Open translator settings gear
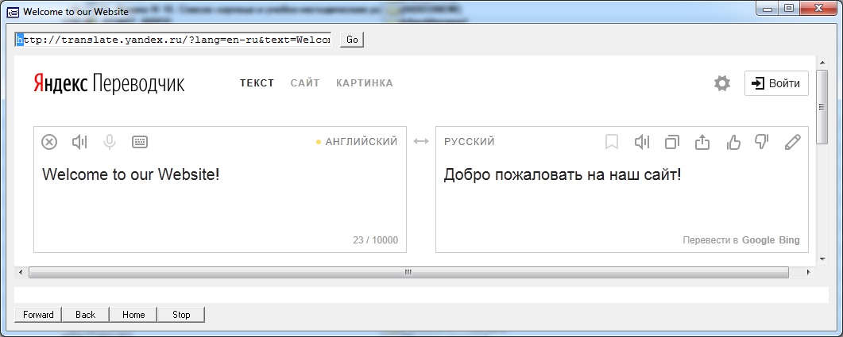 coord(721,83)
